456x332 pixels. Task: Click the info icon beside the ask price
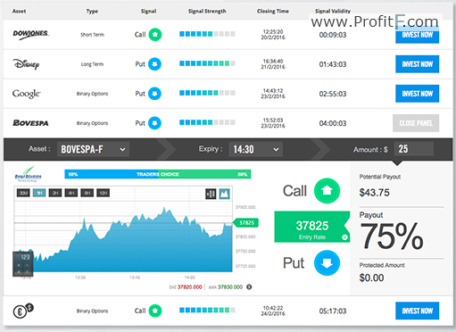(x=249, y=286)
